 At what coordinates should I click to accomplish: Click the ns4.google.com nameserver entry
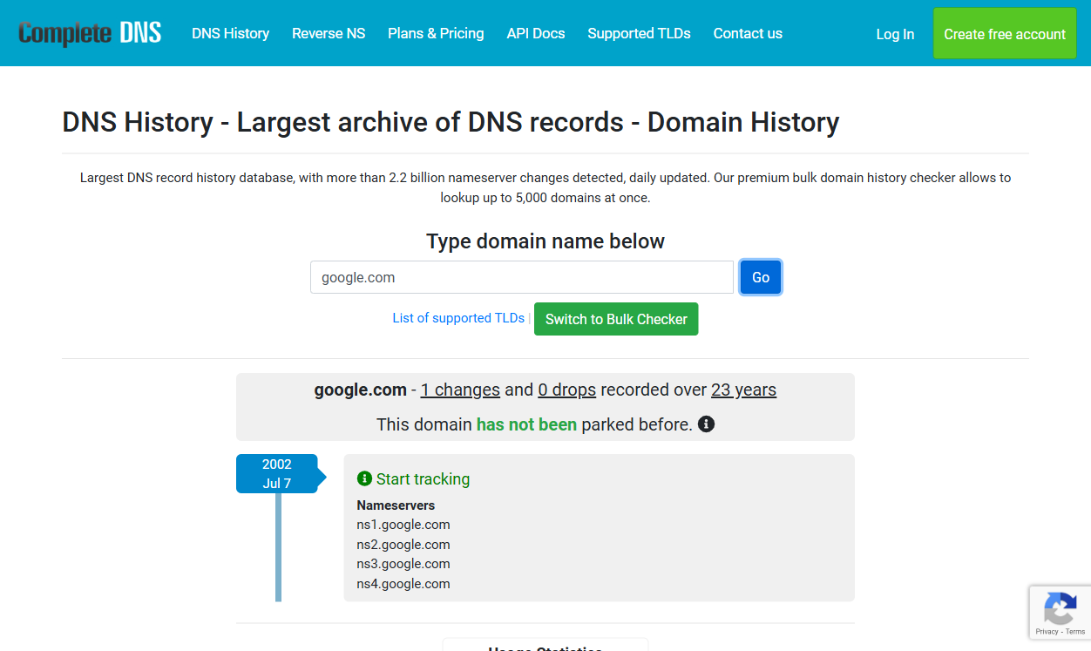[403, 584]
